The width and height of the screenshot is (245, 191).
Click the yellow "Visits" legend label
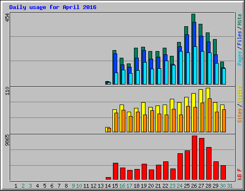(239, 94)
